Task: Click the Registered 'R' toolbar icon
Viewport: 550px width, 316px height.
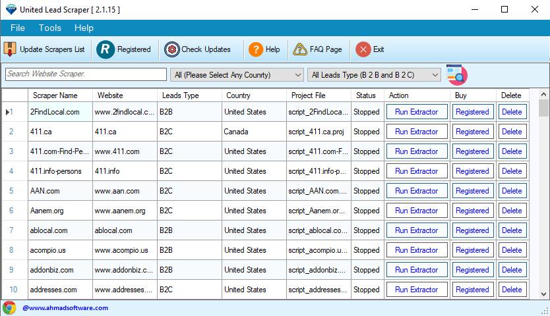Action: 106,49
